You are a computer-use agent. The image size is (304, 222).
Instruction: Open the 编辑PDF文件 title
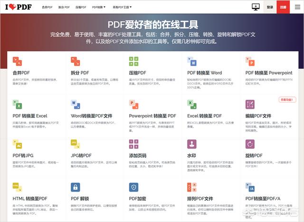pos(258,116)
